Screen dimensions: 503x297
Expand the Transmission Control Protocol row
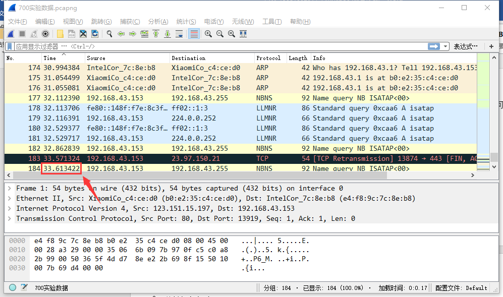[x=10, y=218]
